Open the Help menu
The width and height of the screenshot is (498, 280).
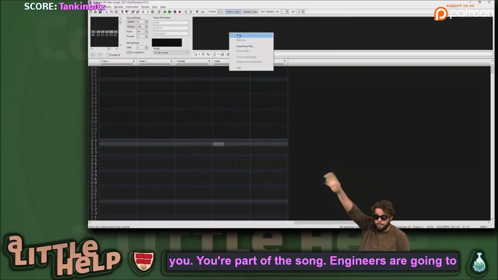[163, 7]
